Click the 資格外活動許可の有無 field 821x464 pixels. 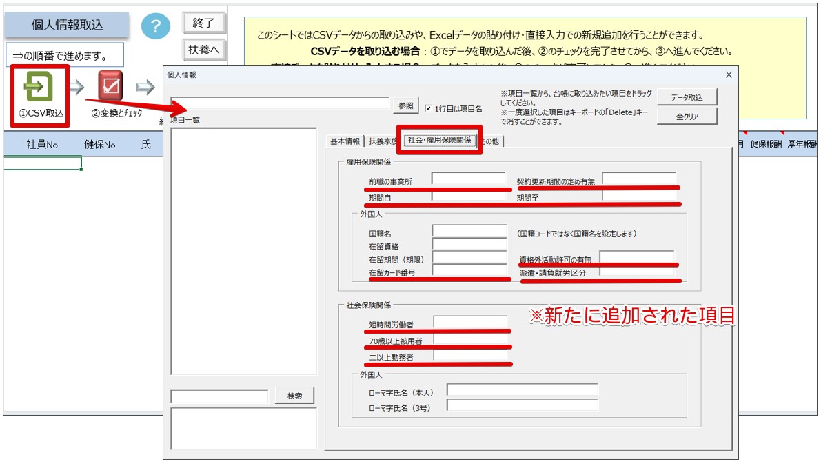pos(637,257)
